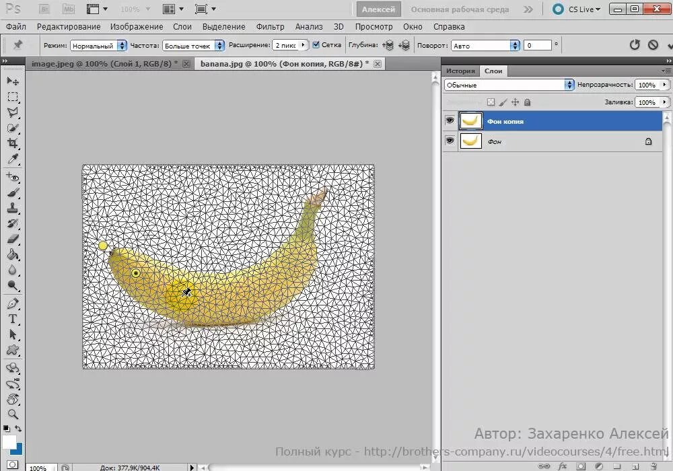Uncheck the Сетка mesh checkbox
The height and width of the screenshot is (471, 673).
click(x=316, y=45)
